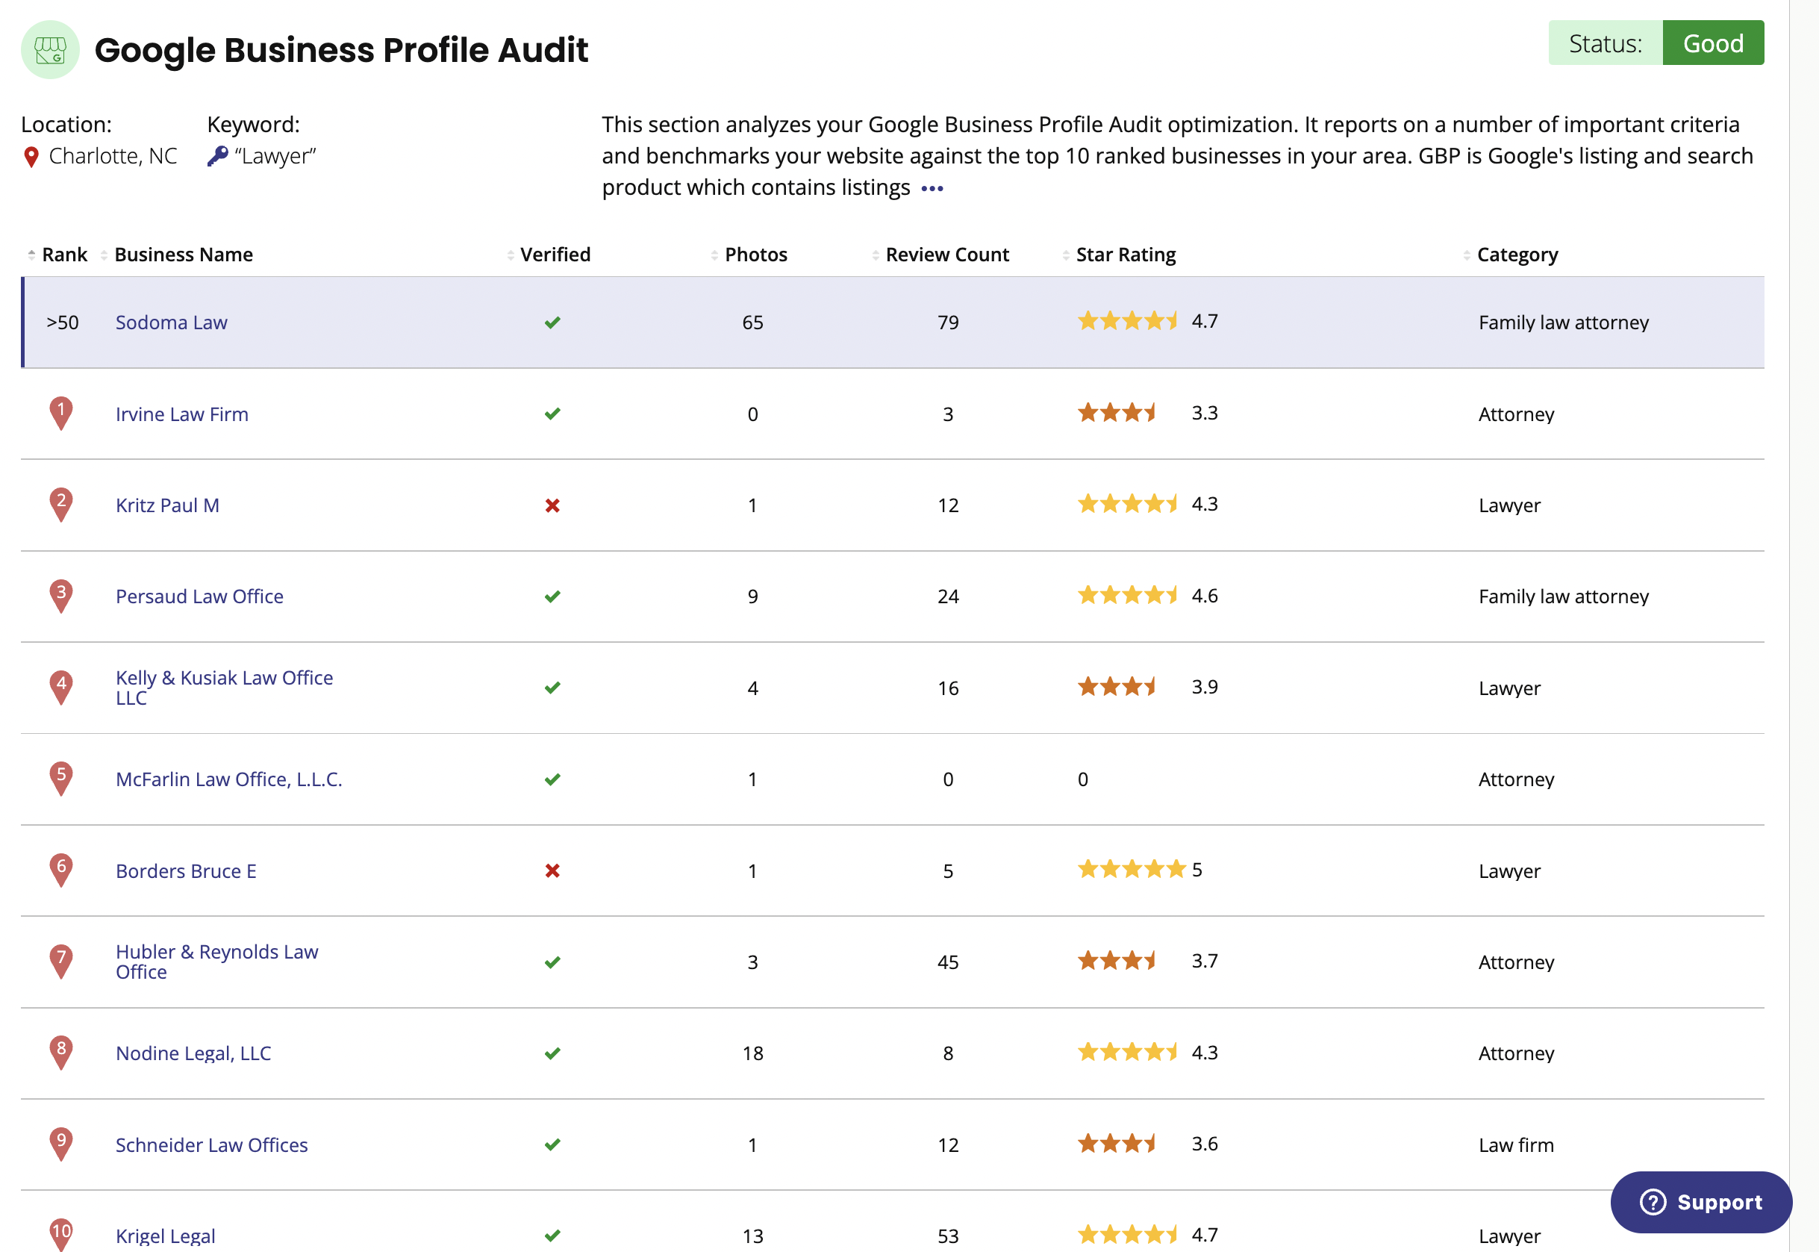Click "Family law attorney" in Persaud row
Viewport: 1819px width, 1252px height.
click(x=1564, y=597)
